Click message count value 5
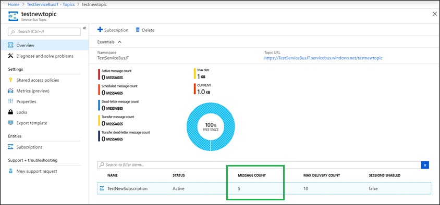Screen dimensions: 440x205 pyautogui.click(x=239, y=188)
